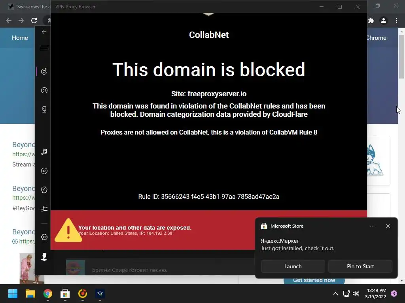
Task: Click the Home link on the Swisscows page
Action: tap(20, 38)
